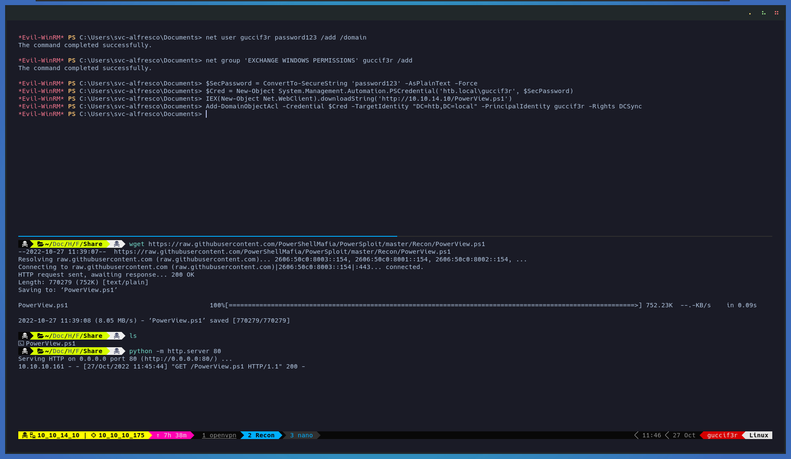Click the http://0.0.0.0:80/ address in the server output
Screen dimensions: 791x459
(179, 359)
